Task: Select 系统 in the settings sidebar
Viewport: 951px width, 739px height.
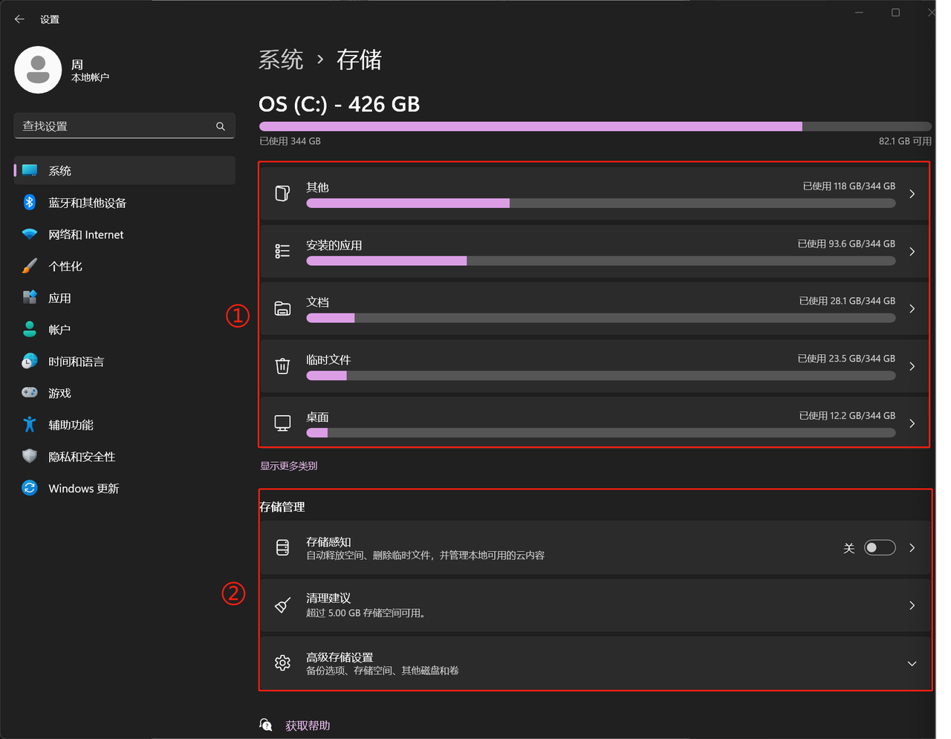Action: [x=125, y=170]
